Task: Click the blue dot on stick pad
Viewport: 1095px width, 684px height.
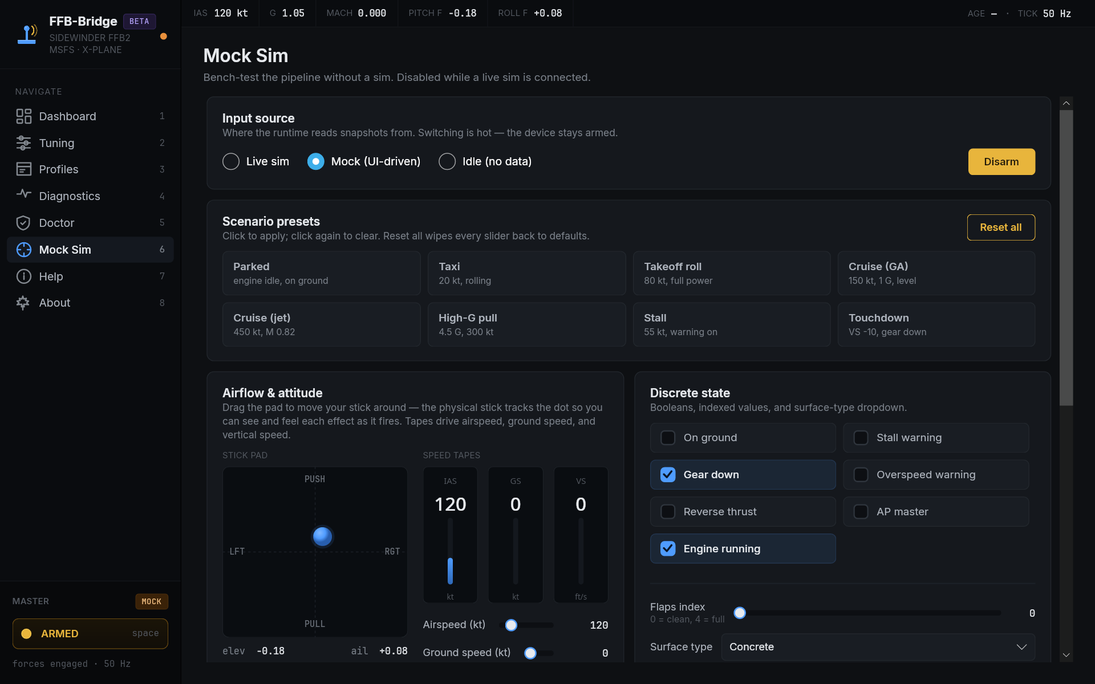Action: 322,536
